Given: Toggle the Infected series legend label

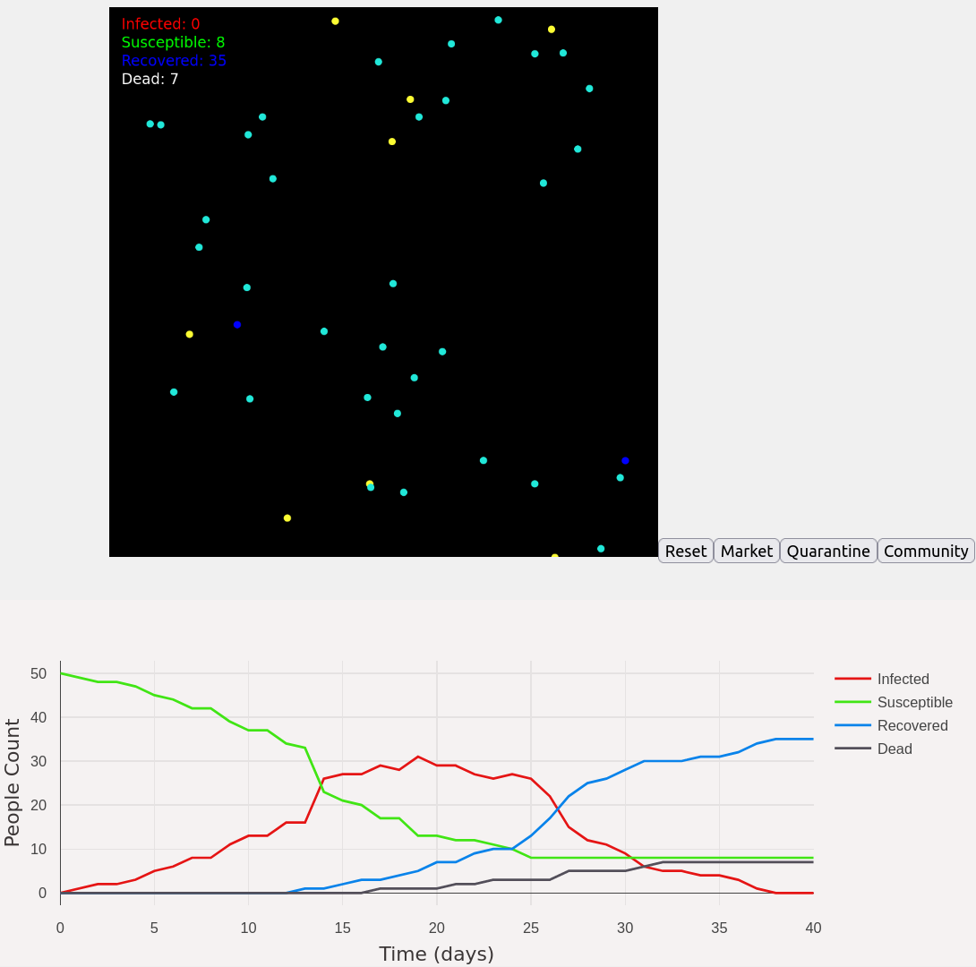Looking at the screenshot, I should click(903, 679).
